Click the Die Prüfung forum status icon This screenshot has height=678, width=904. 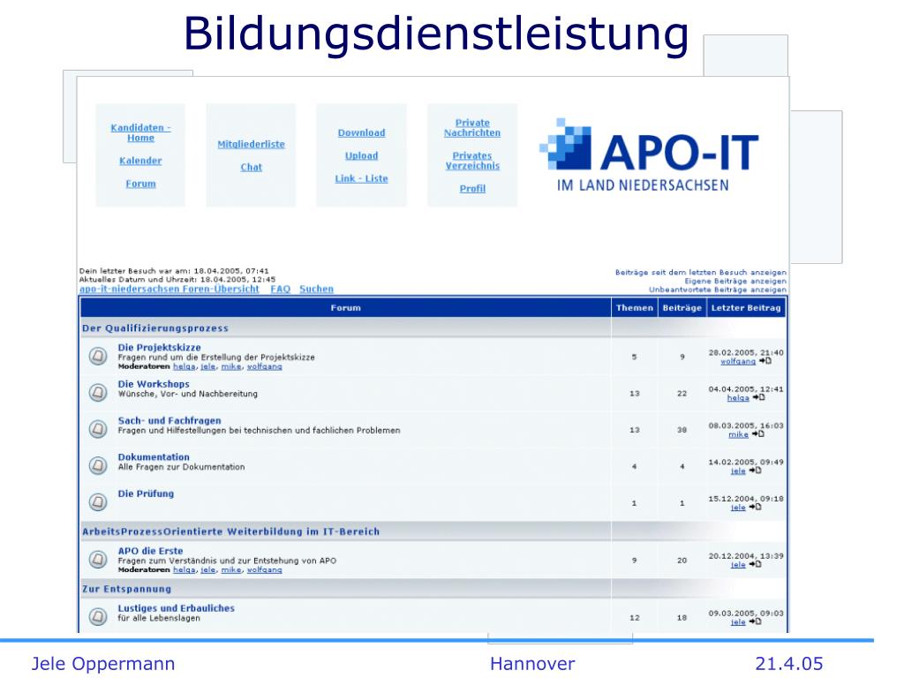98,502
